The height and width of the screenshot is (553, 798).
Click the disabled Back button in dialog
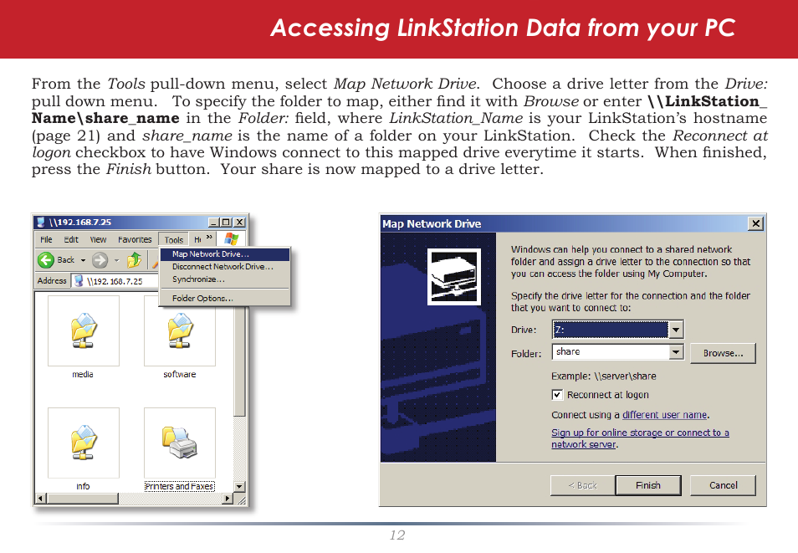coord(583,485)
